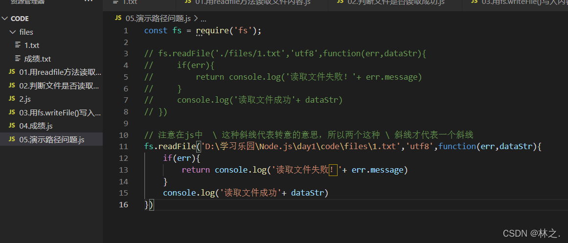Click the word require on line 1
The width and height of the screenshot is (568, 243).
pyautogui.click(x=213, y=31)
